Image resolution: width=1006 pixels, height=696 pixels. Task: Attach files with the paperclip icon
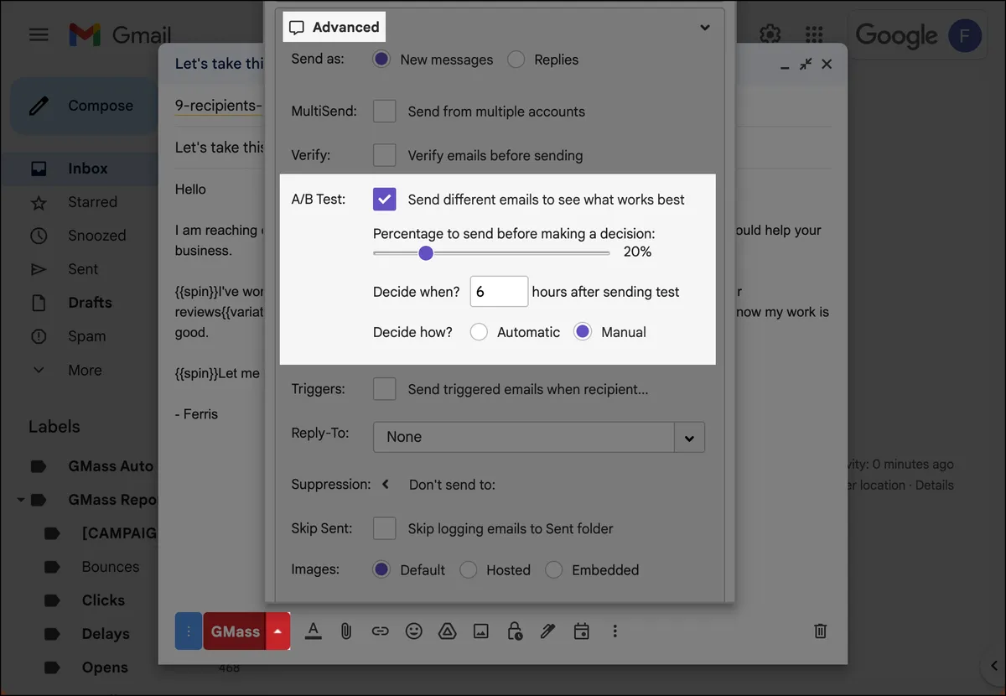pyautogui.click(x=345, y=631)
